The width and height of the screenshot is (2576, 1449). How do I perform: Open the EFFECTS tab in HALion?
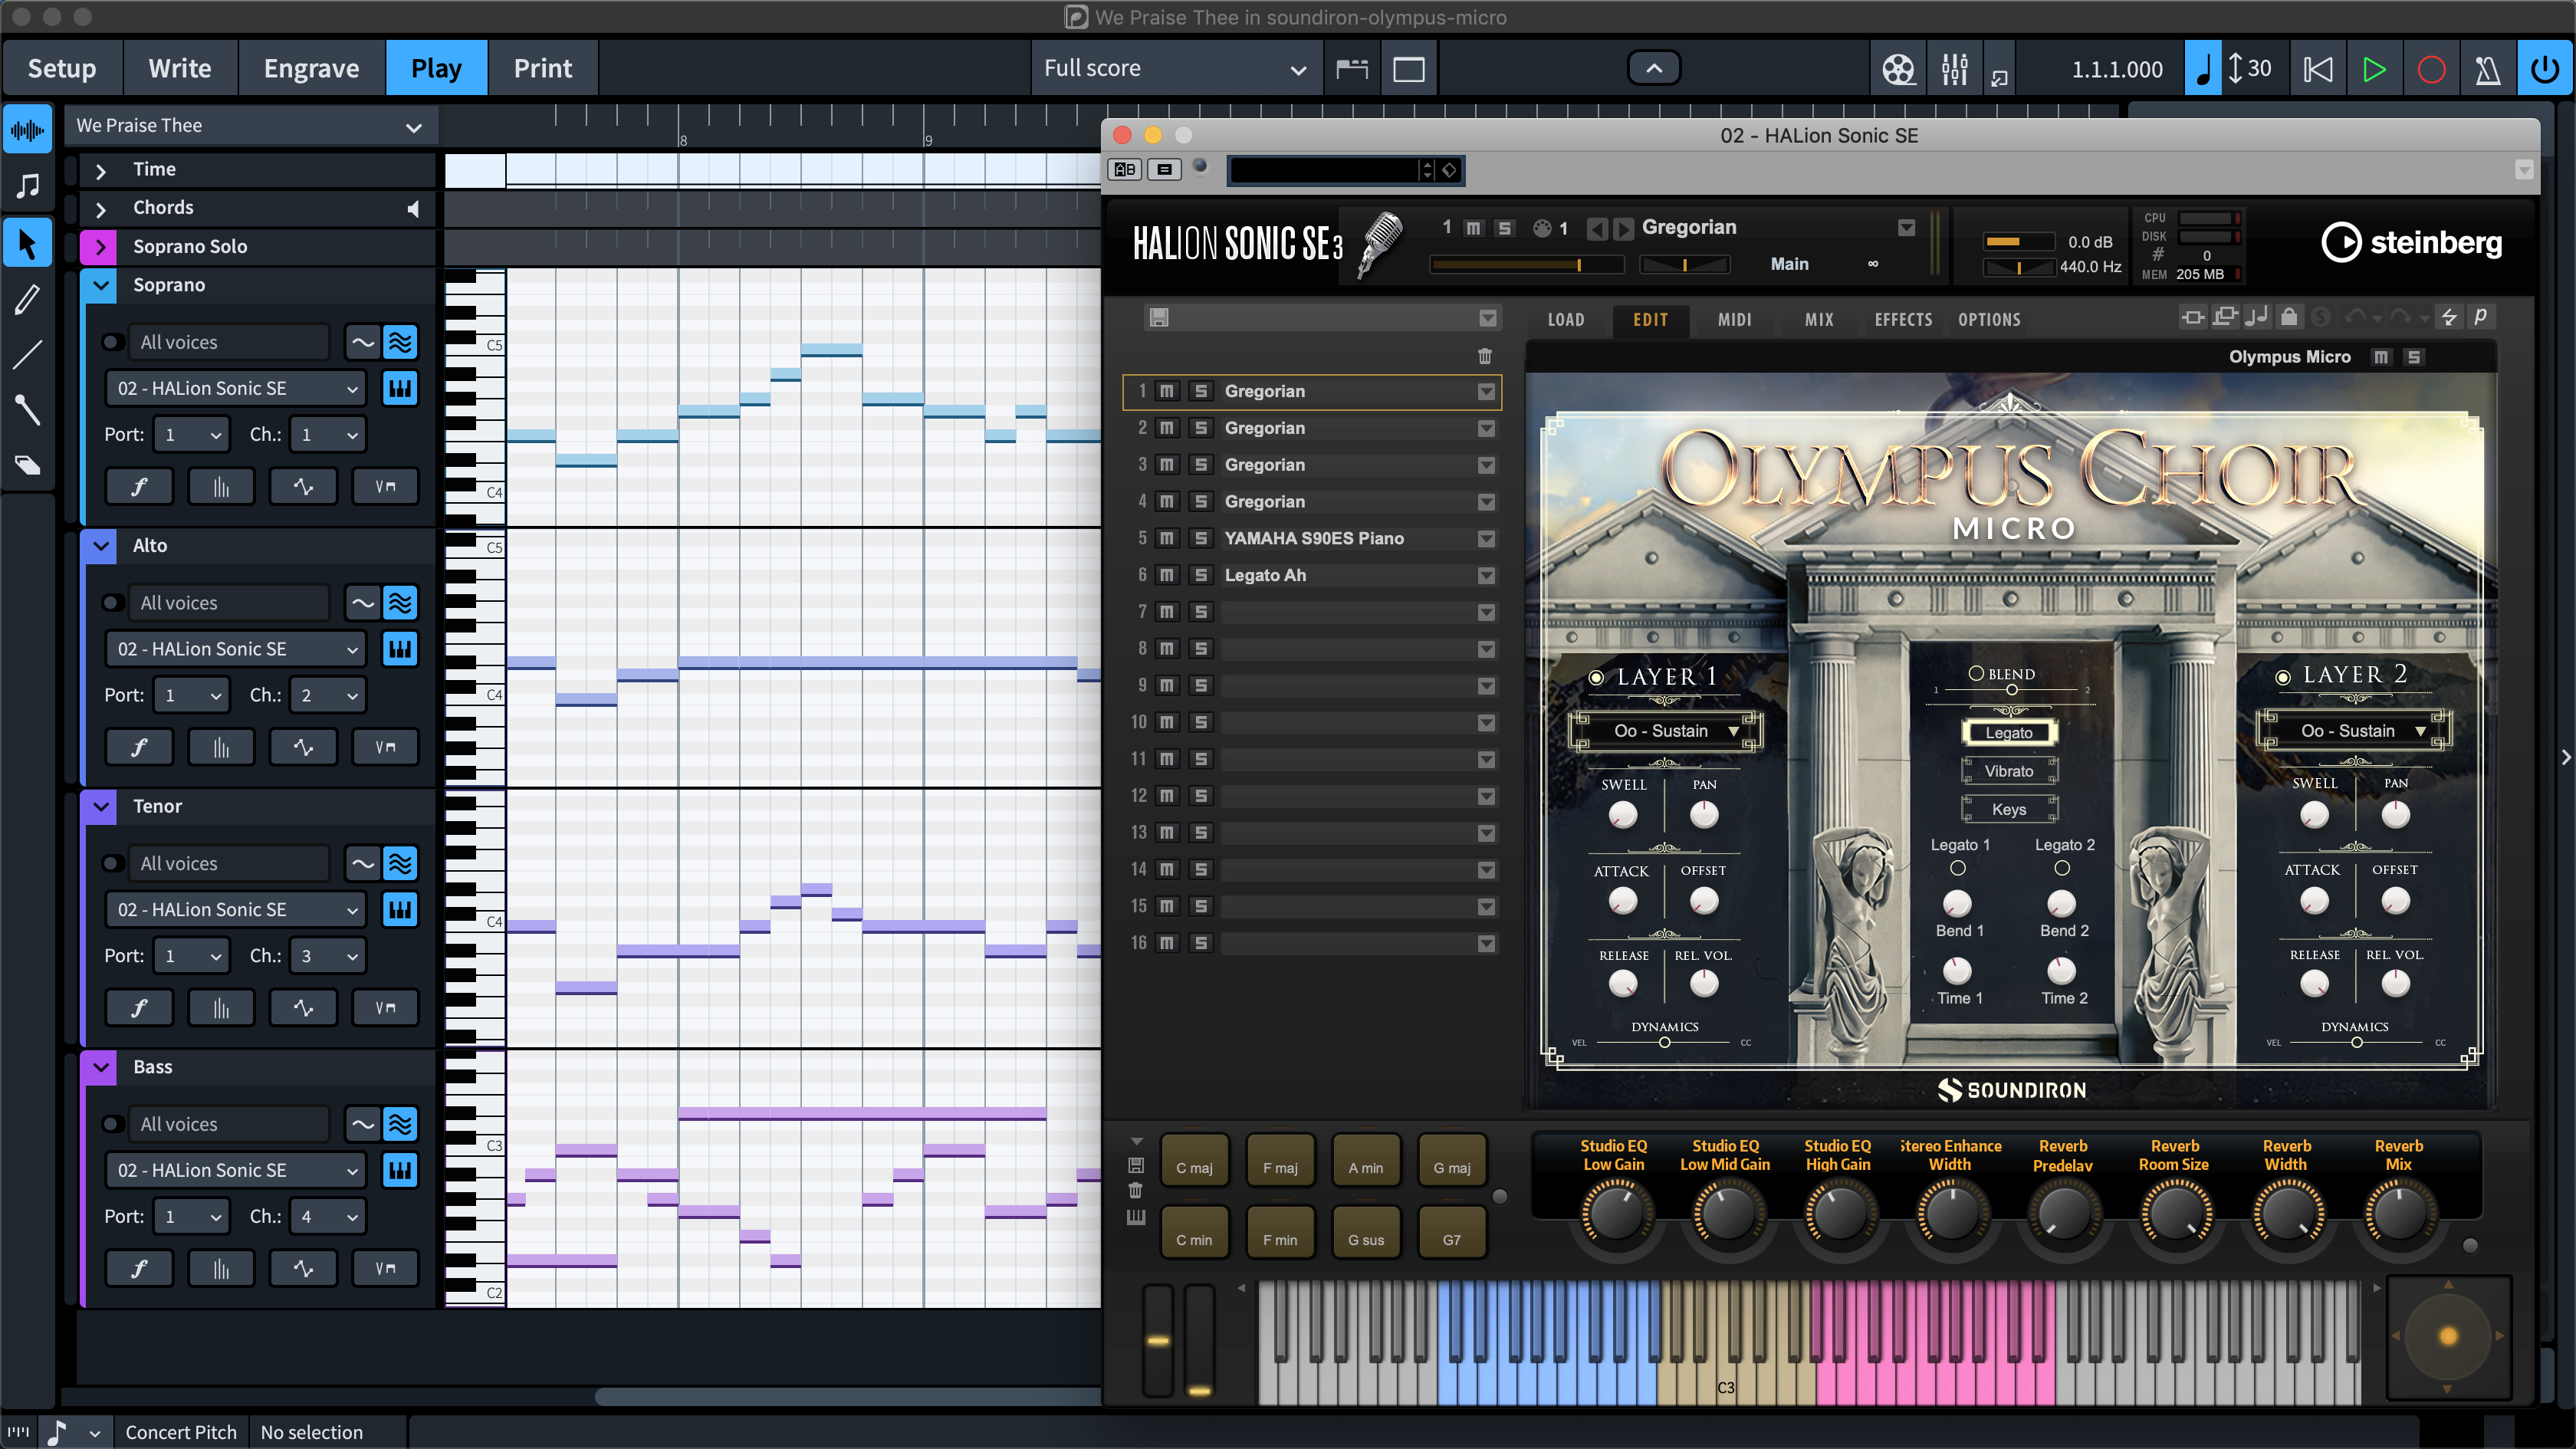click(1902, 320)
